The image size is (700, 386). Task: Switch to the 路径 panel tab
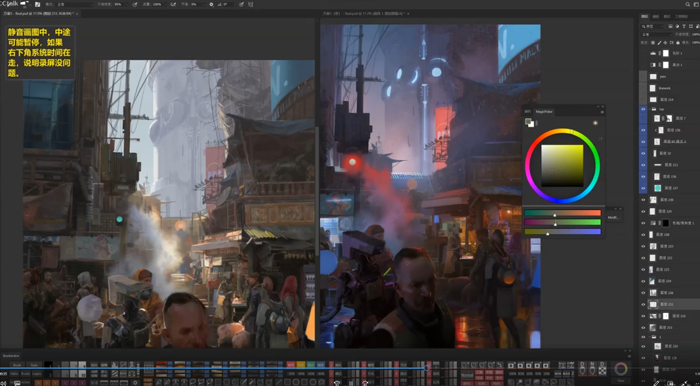(x=667, y=16)
